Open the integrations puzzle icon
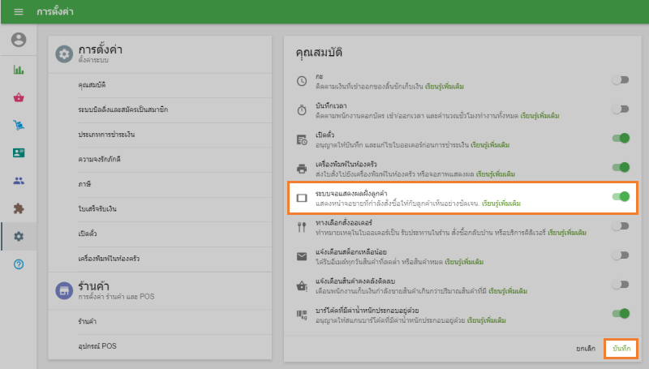Viewport: 649px width, 369px height. tap(19, 208)
